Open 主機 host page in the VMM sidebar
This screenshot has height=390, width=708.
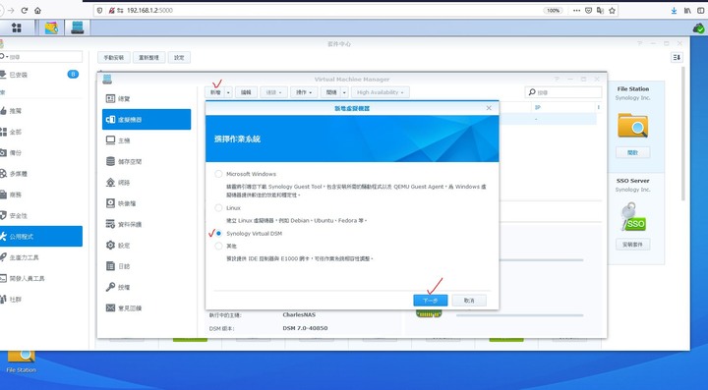tap(147, 140)
